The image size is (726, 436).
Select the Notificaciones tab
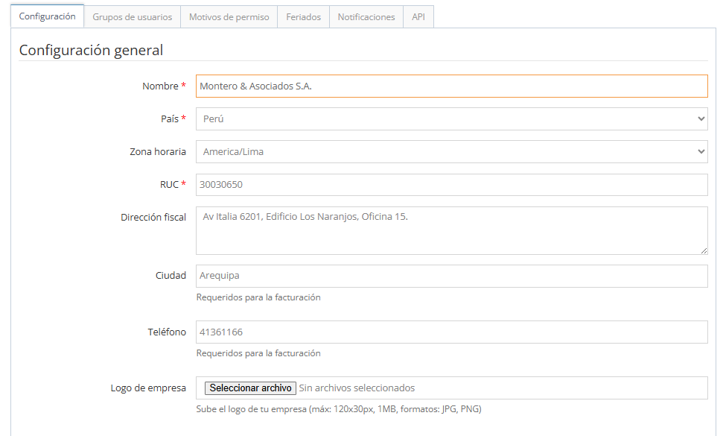(x=366, y=17)
